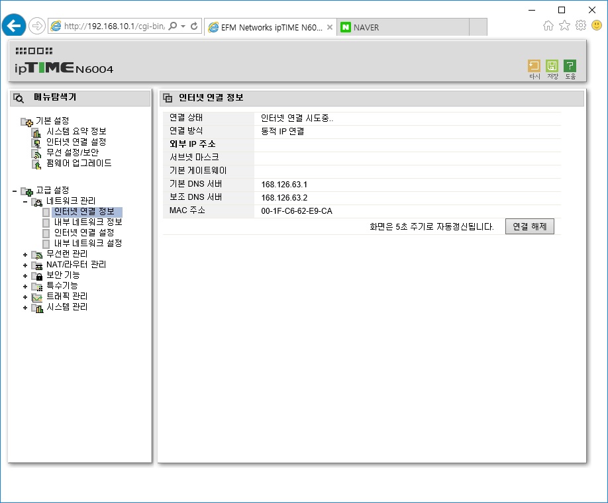Click the page refresh icon
The width and height of the screenshot is (608, 503).
tap(194, 26)
